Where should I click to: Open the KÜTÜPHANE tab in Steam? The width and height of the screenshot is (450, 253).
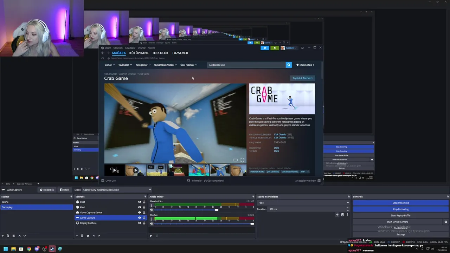pyautogui.click(x=139, y=53)
